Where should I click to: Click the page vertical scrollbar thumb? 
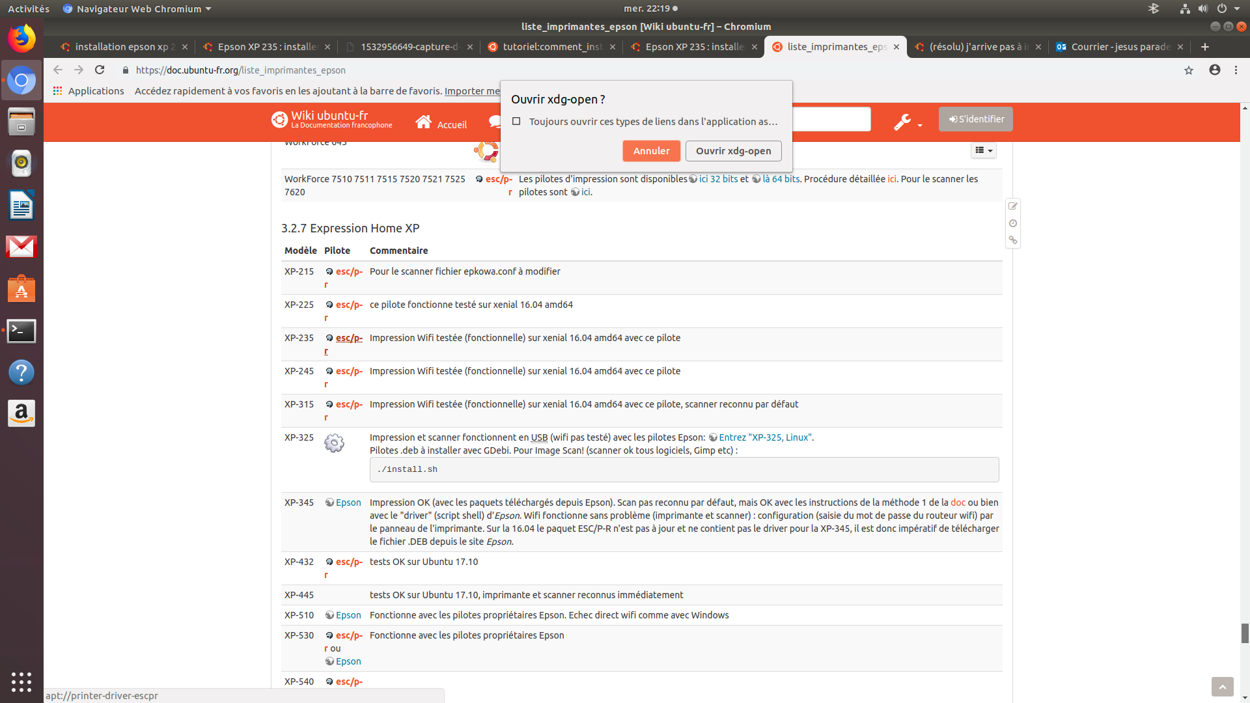[1245, 633]
